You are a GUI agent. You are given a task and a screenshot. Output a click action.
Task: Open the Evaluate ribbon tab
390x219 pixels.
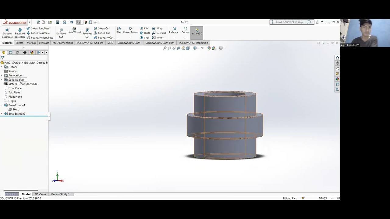click(44, 43)
